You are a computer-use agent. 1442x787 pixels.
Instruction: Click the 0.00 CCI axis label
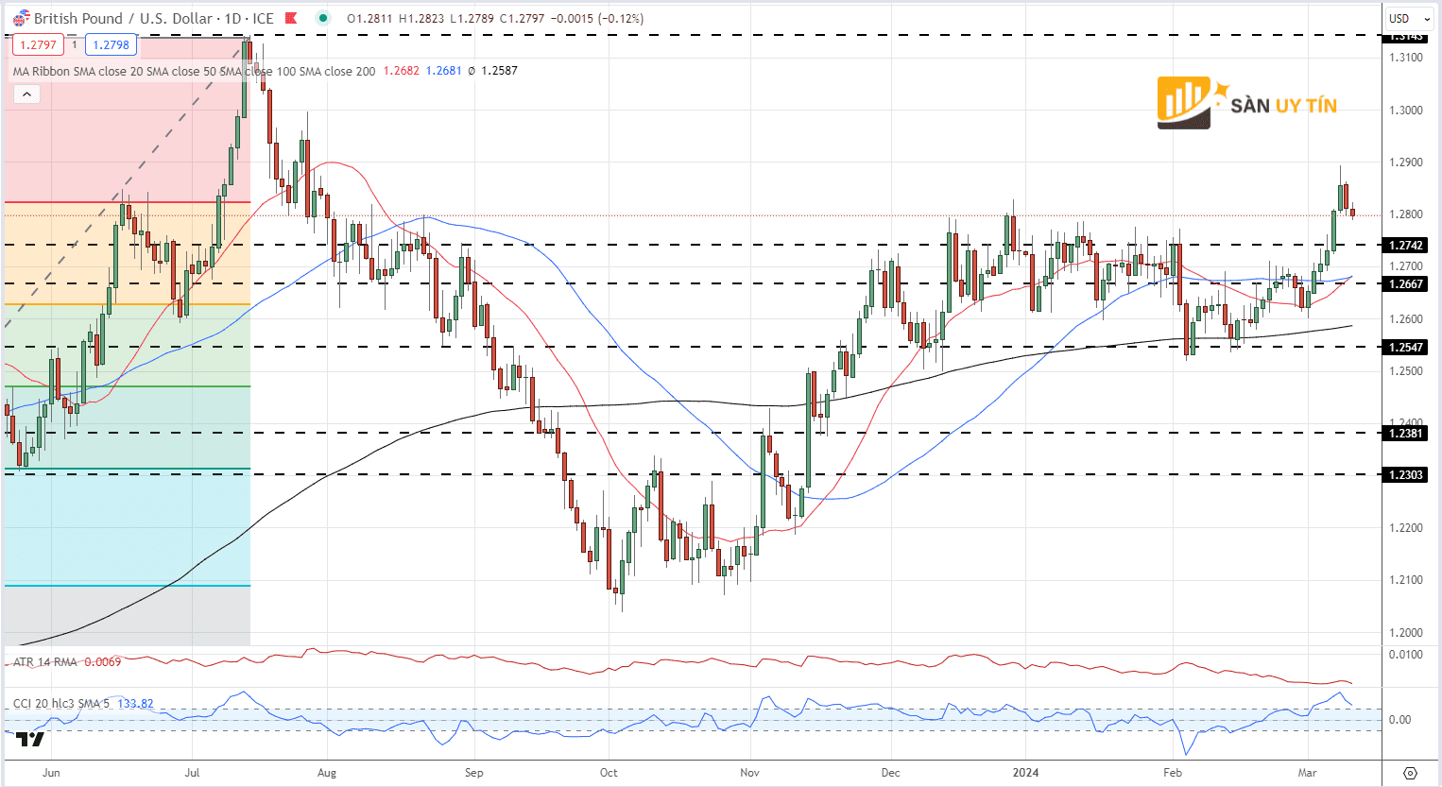[x=1399, y=720]
